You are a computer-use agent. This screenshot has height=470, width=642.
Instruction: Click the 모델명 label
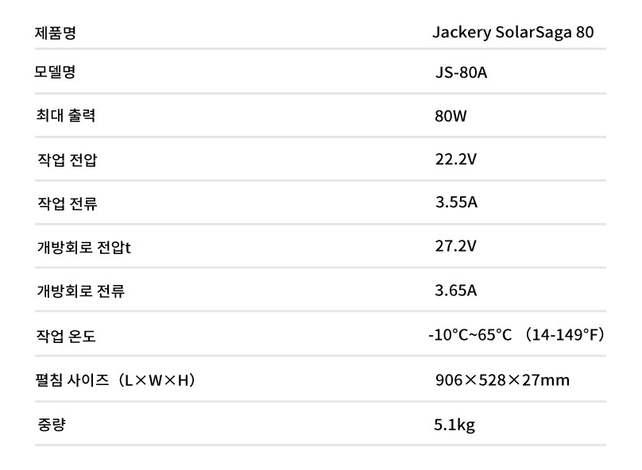(56, 72)
